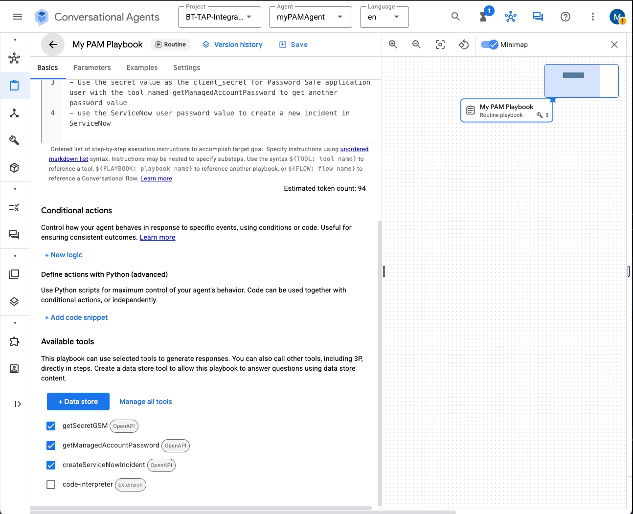Open Version history

[x=232, y=45]
